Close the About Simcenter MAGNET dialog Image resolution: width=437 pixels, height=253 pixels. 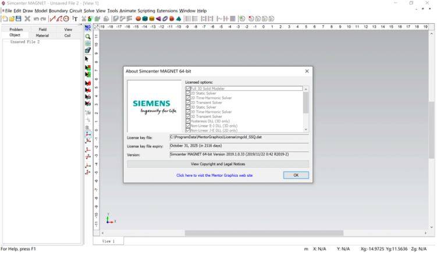click(x=307, y=72)
